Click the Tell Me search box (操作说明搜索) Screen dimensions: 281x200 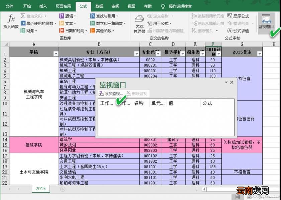tap(180, 6)
